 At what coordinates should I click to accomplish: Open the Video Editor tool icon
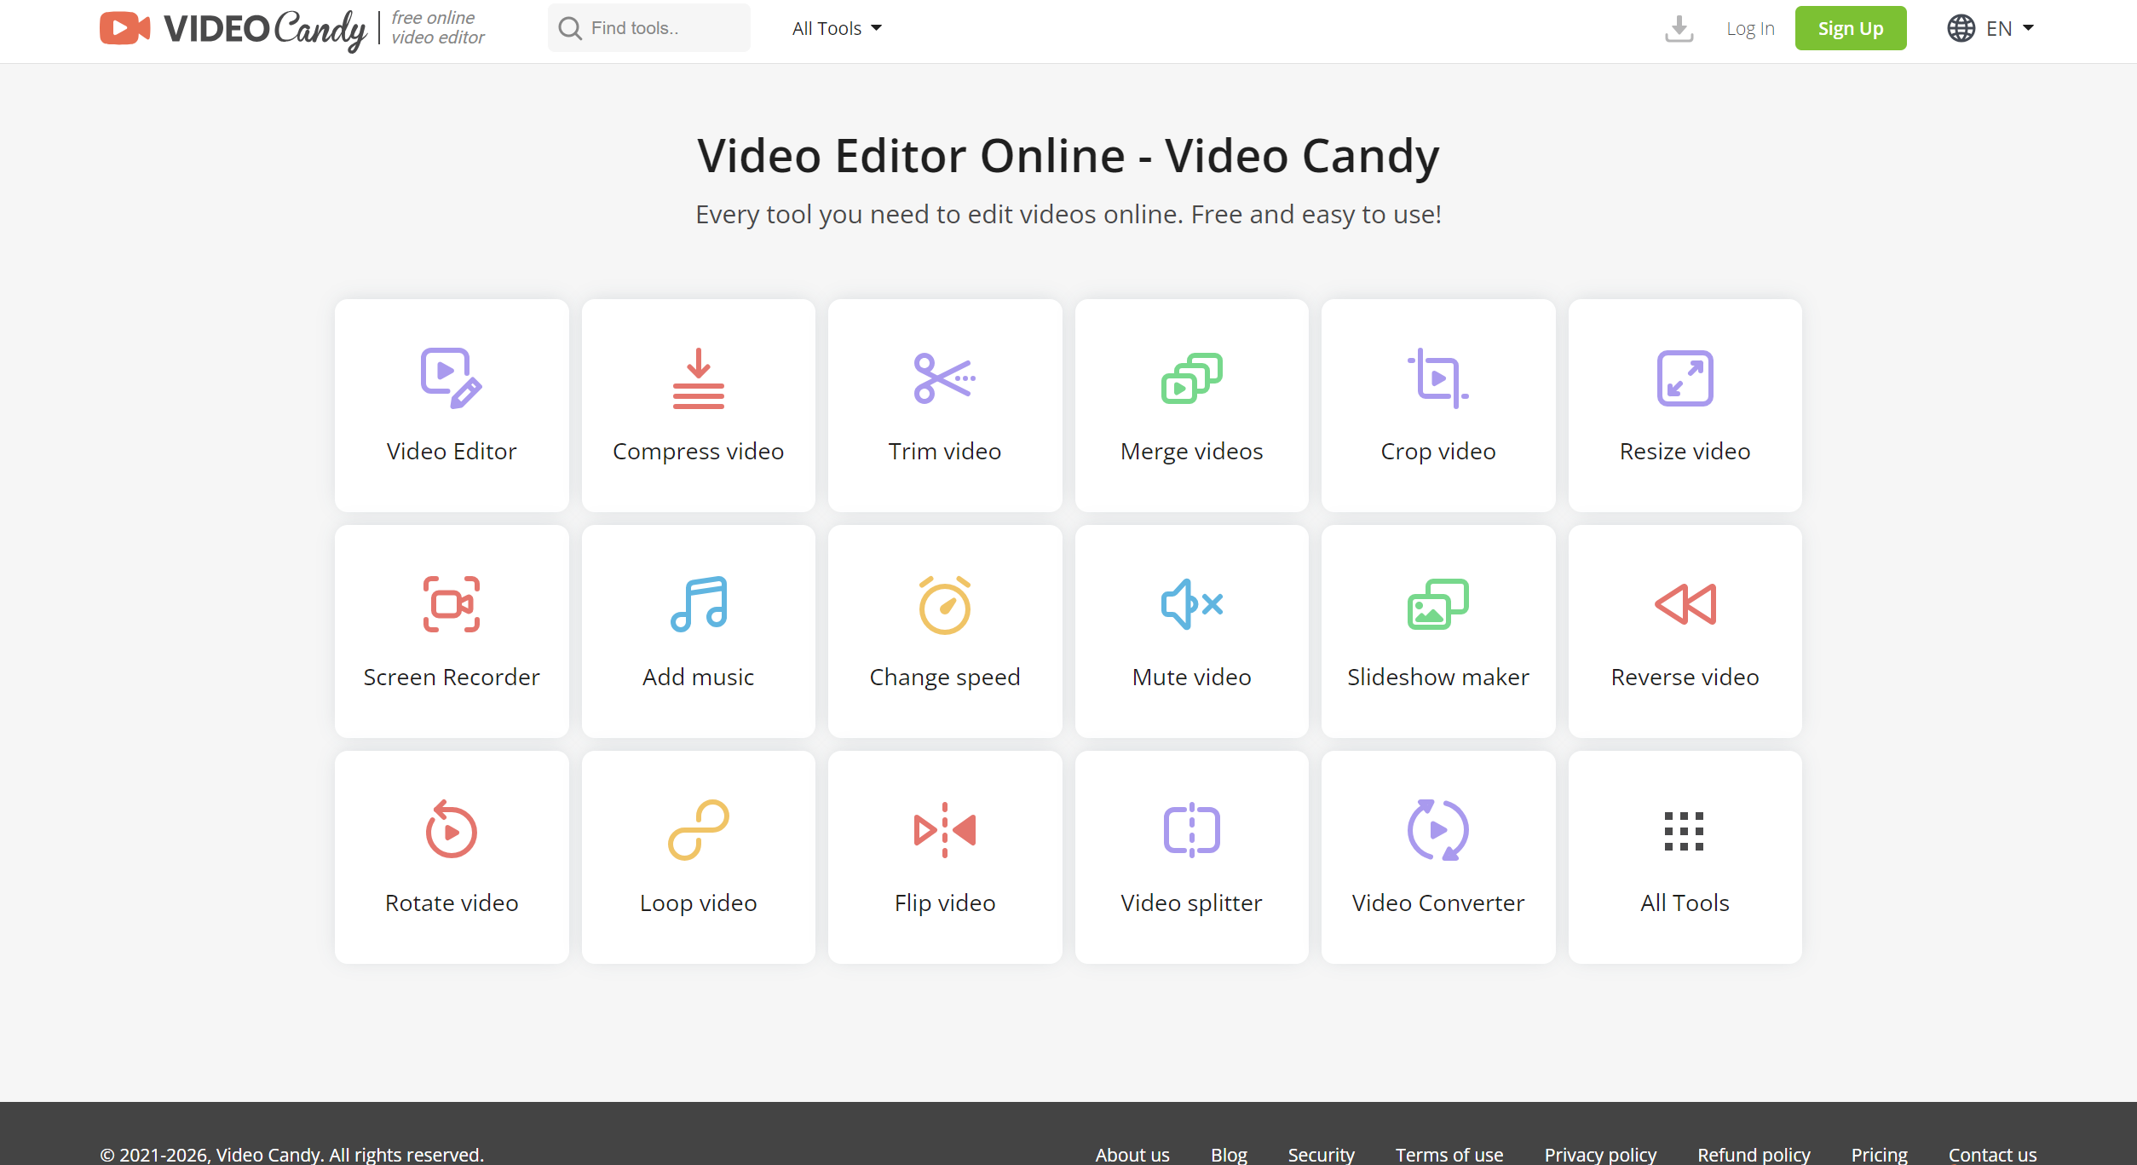(x=451, y=378)
